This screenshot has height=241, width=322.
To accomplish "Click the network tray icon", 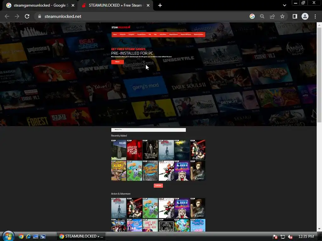I will [x=283, y=237].
